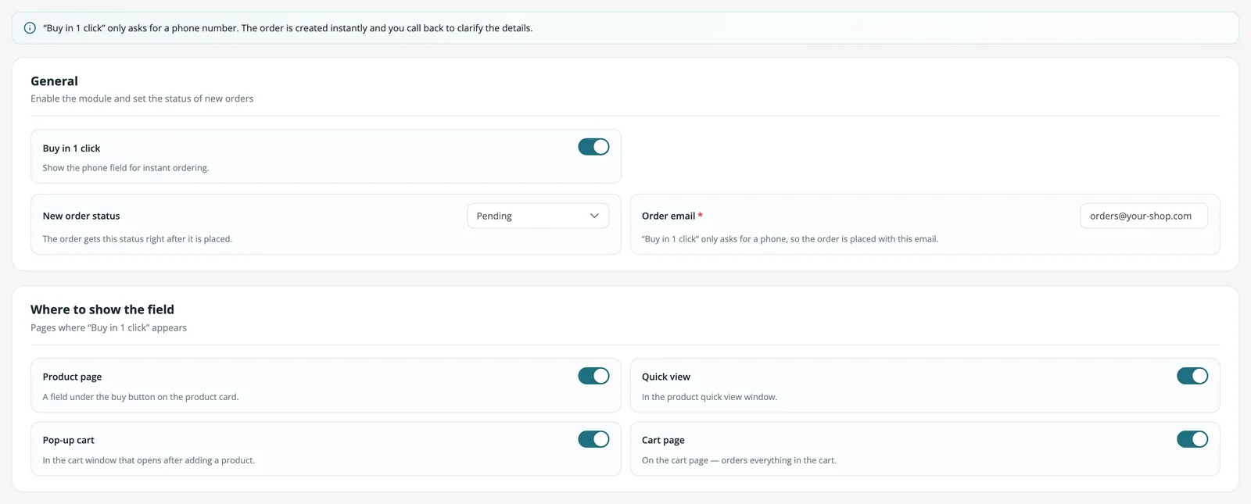Turn off the Product page toggle
The image size is (1251, 504).
click(x=593, y=376)
